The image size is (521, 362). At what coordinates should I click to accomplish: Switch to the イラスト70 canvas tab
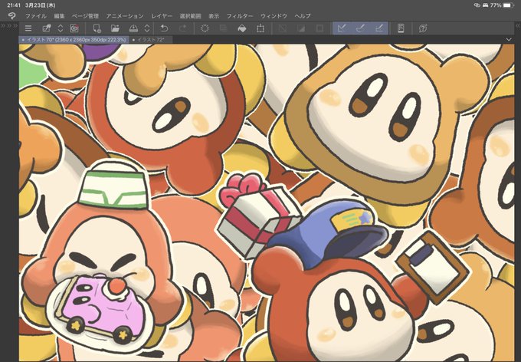(74, 40)
